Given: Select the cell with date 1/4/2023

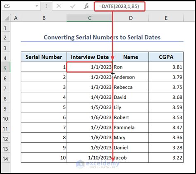Looking at the screenshot, I should pos(90,97).
